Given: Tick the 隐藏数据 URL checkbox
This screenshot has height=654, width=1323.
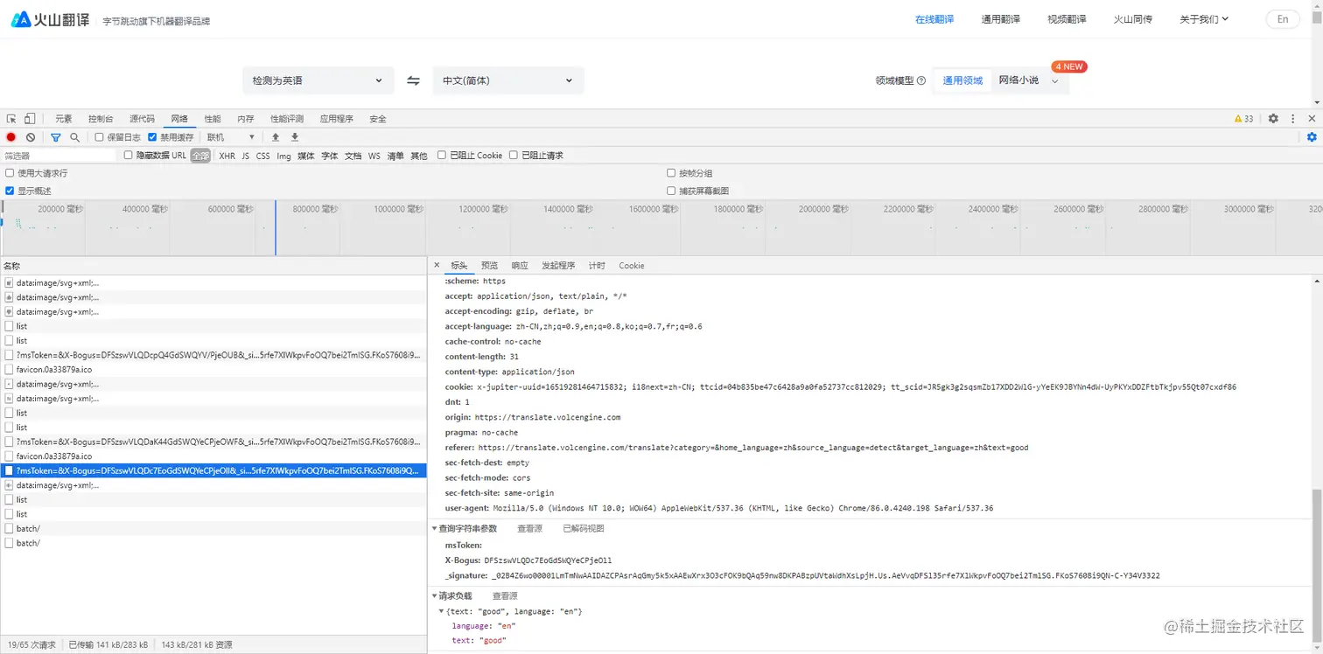Looking at the screenshot, I should point(129,156).
